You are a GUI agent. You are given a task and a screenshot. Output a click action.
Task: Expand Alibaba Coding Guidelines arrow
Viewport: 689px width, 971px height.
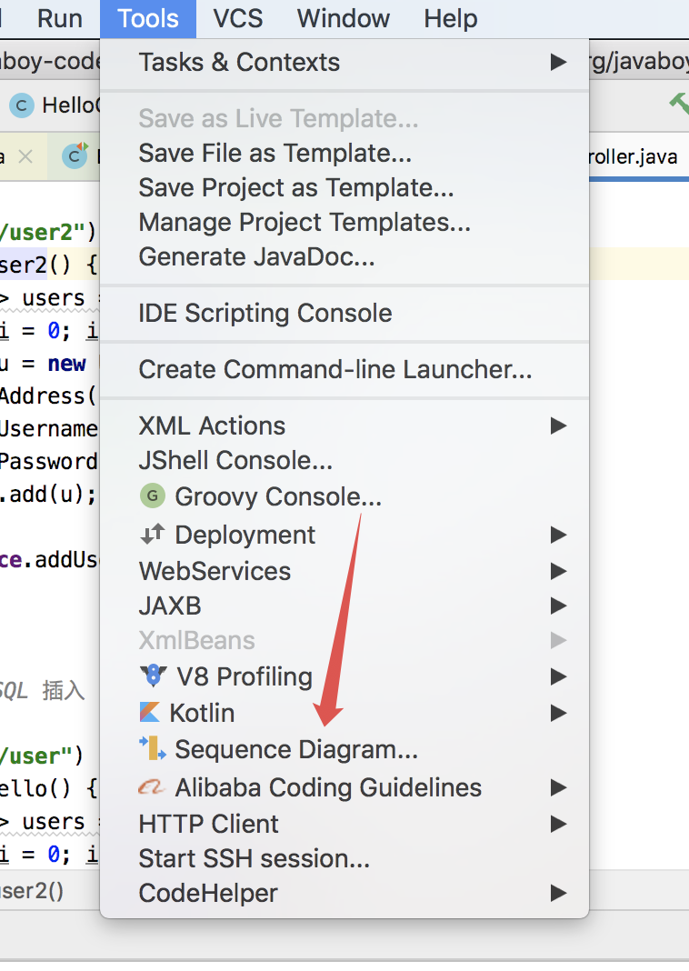coord(558,787)
